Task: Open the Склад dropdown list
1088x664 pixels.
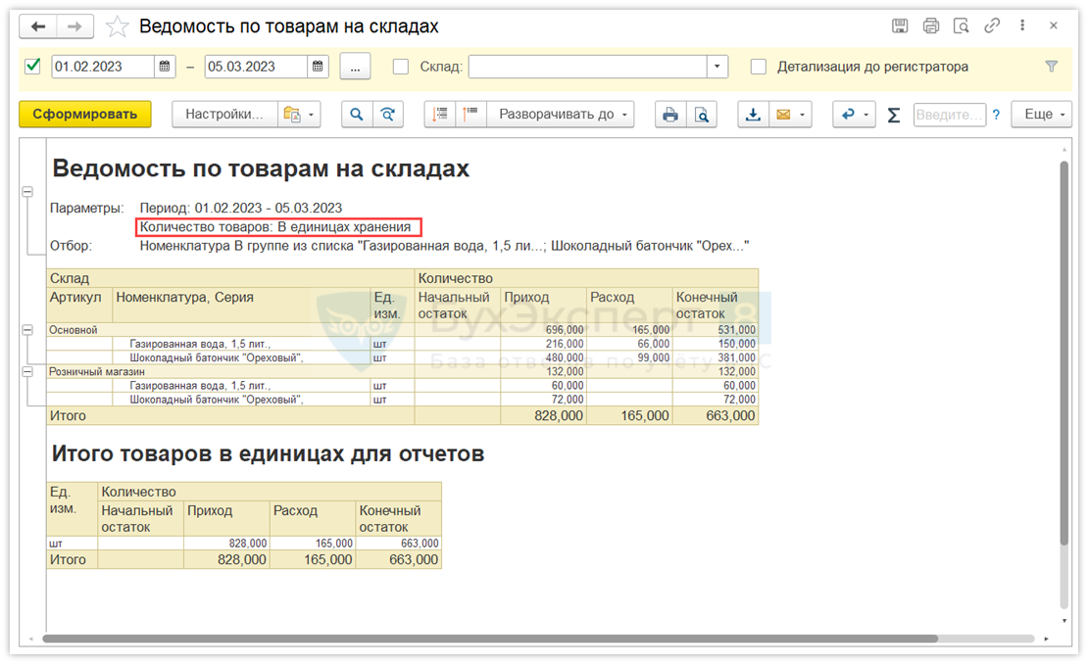Action: coord(717,67)
